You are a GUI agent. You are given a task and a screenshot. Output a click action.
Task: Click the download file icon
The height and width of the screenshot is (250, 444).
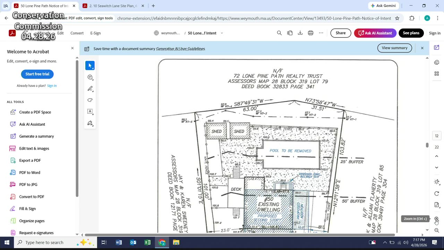tap(300, 33)
